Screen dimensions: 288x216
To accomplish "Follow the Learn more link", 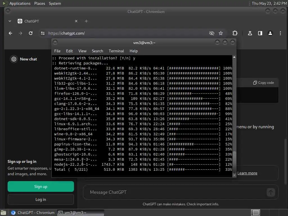I will (247, 173).
